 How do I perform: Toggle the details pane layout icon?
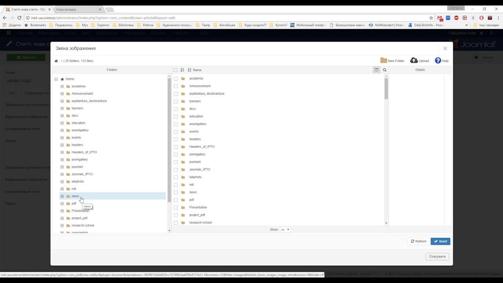[x=376, y=70]
